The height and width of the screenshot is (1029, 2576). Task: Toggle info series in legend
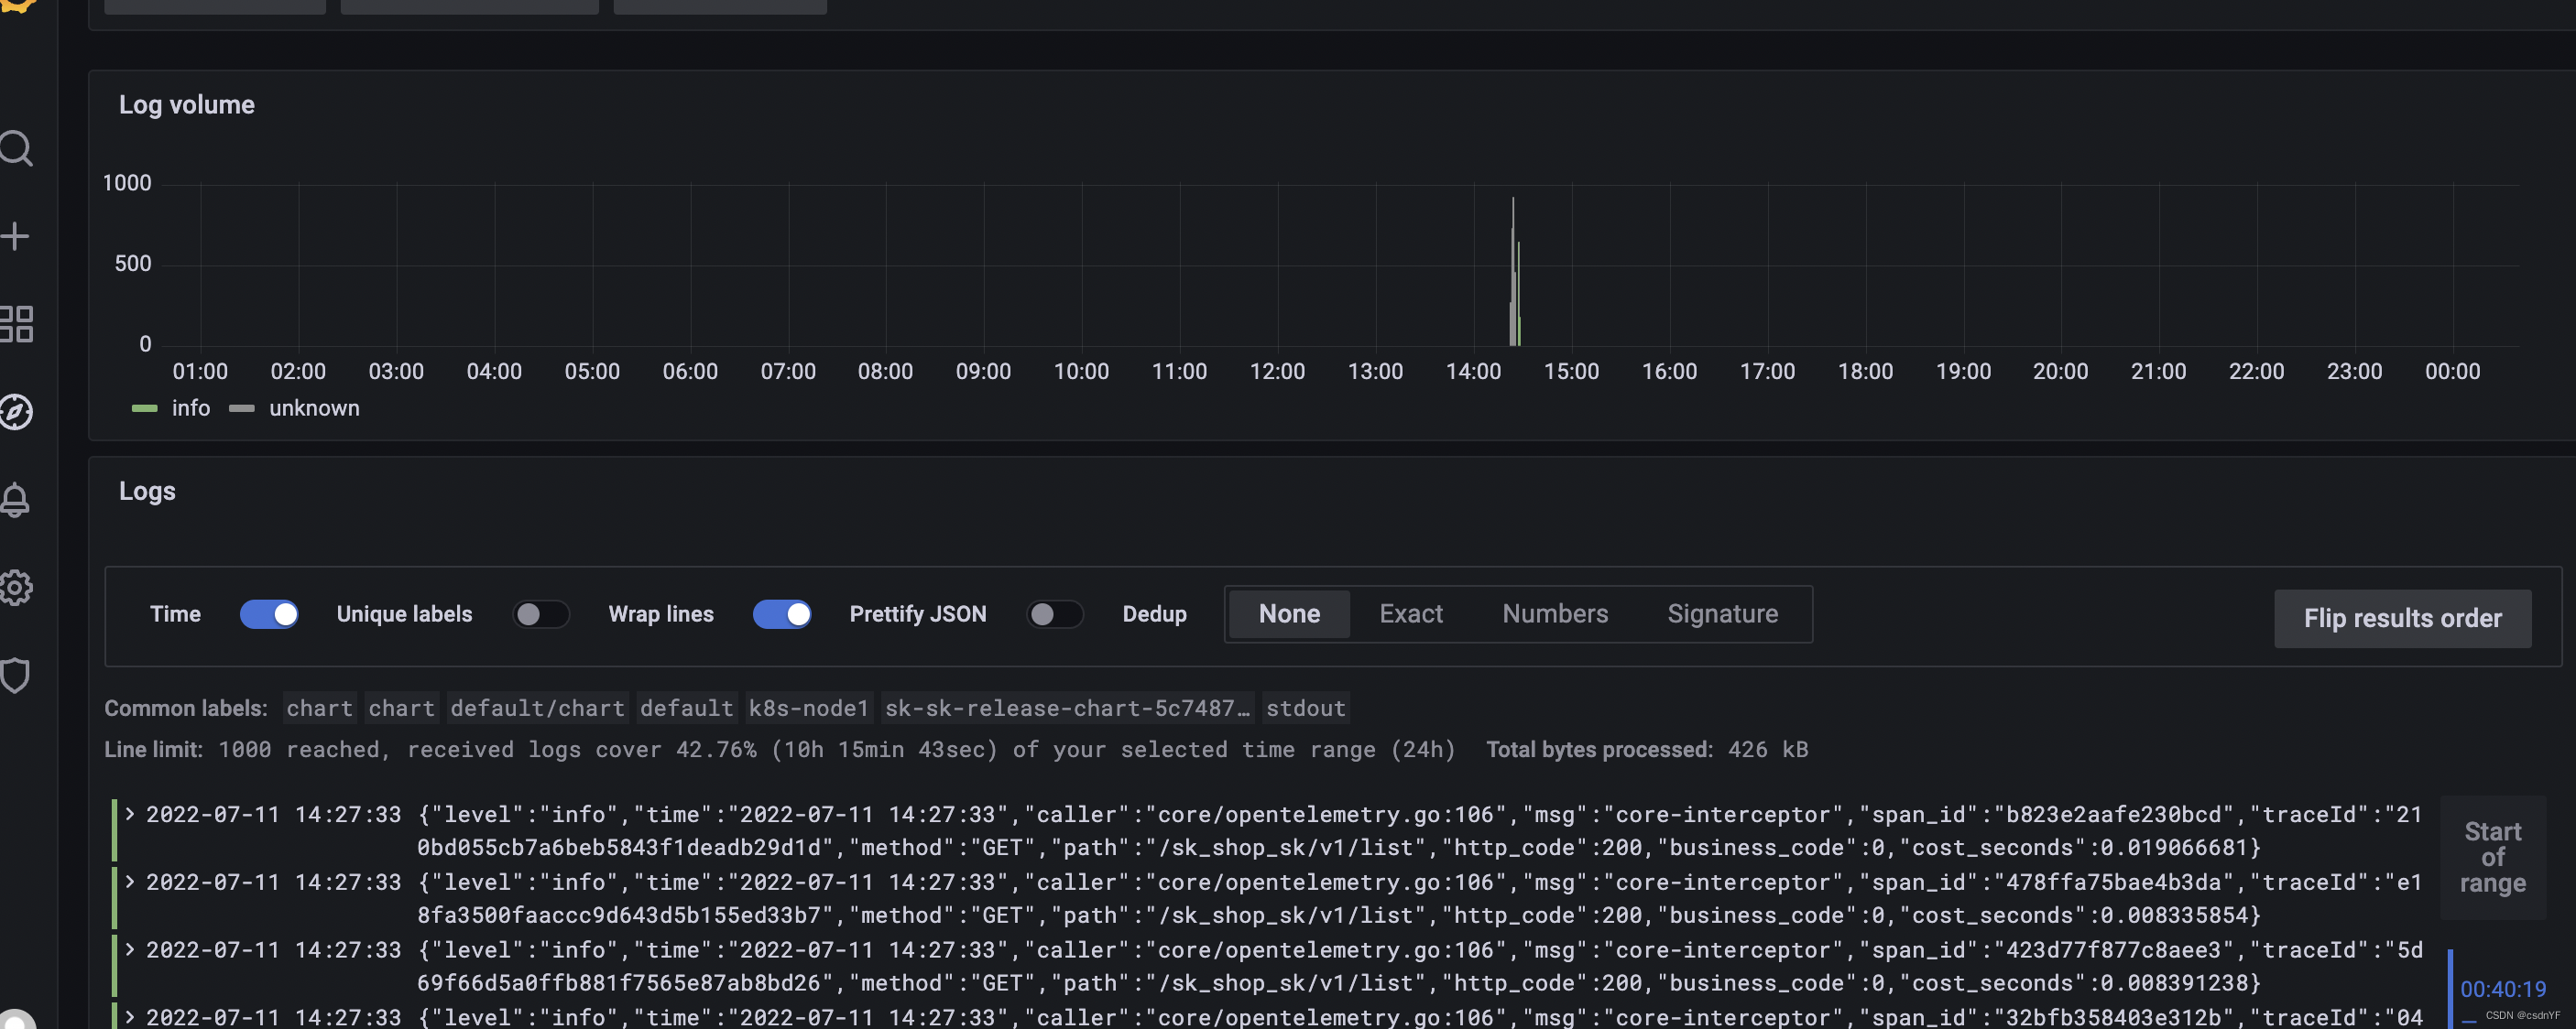coord(190,408)
